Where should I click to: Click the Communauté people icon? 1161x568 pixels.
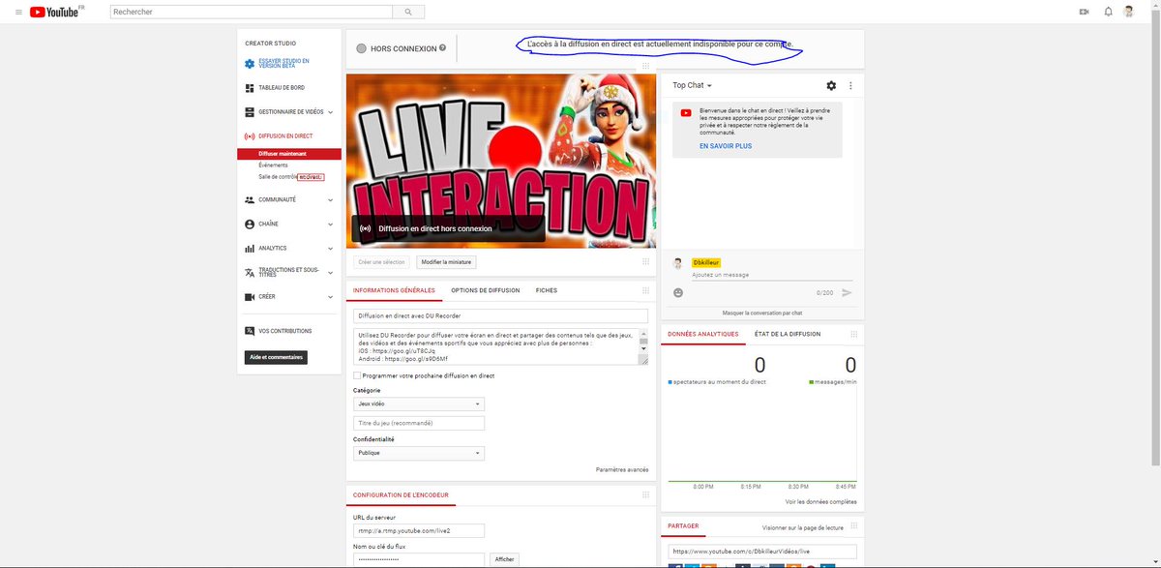(x=250, y=199)
